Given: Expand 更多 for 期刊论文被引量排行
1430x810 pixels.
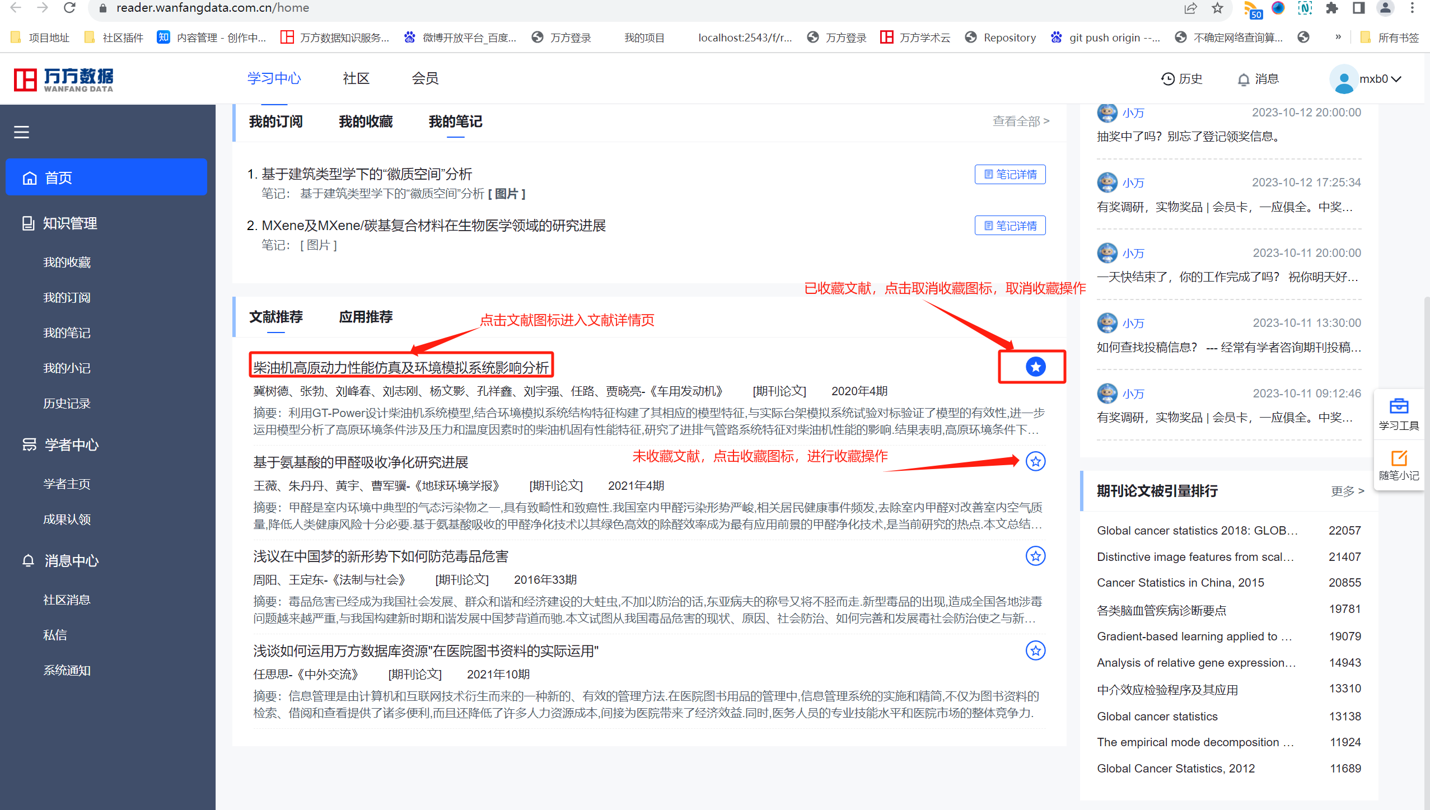Looking at the screenshot, I should click(x=1347, y=491).
